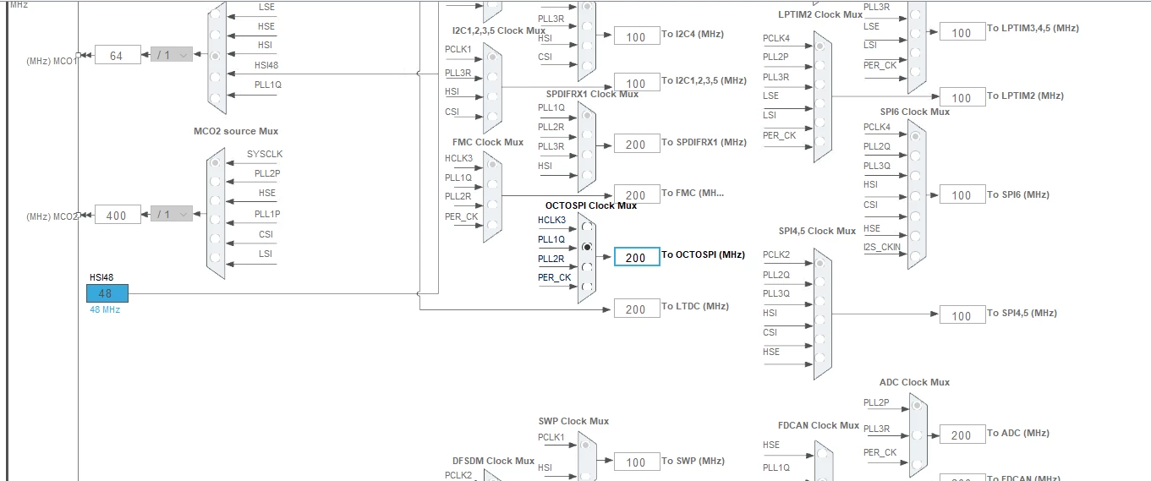Focus the To SPI6 frequency field
The image size is (1151, 481).
[x=962, y=194]
